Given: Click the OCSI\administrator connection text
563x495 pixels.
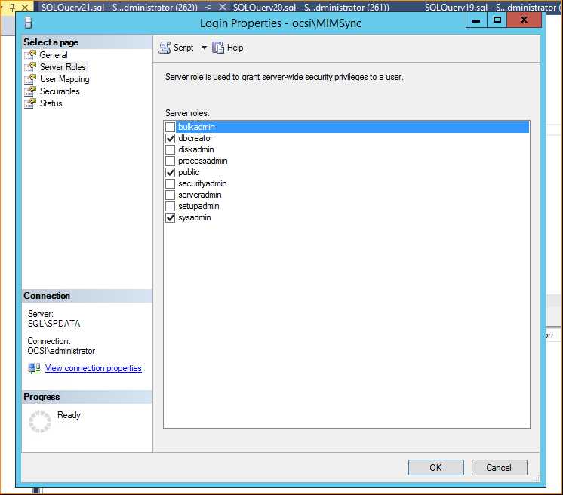Looking at the screenshot, I should tap(61, 351).
